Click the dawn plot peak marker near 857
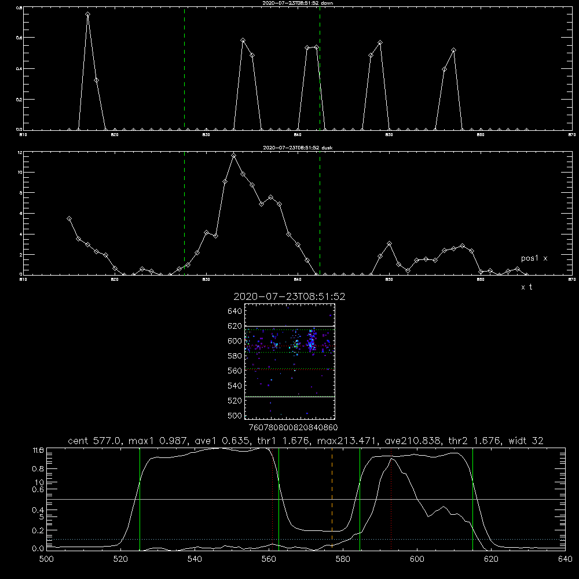The height and width of the screenshot is (579, 579). pos(453,50)
